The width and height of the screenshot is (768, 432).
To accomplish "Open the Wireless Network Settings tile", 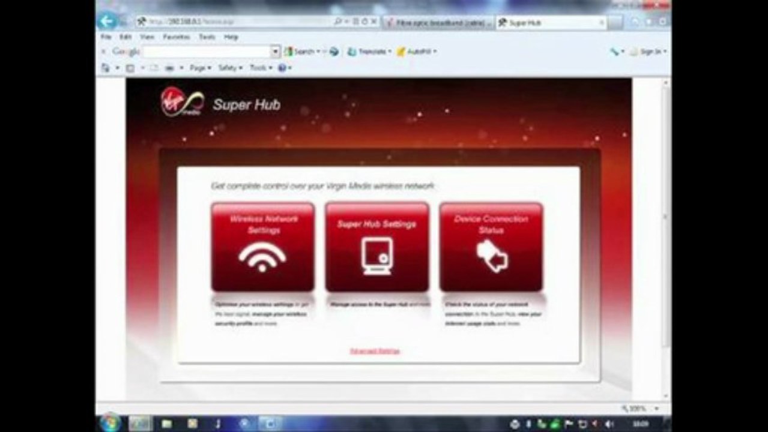I will [x=262, y=247].
